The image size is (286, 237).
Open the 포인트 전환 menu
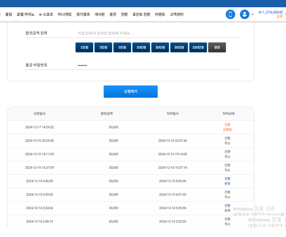click(x=141, y=14)
